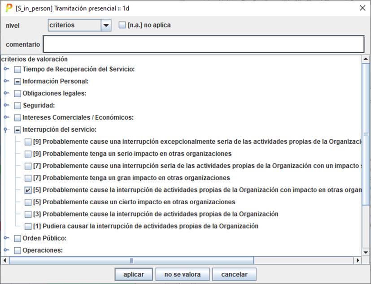
Task: Tick [1] Pudiera causar la interrupción checkbox
Action: (28, 226)
